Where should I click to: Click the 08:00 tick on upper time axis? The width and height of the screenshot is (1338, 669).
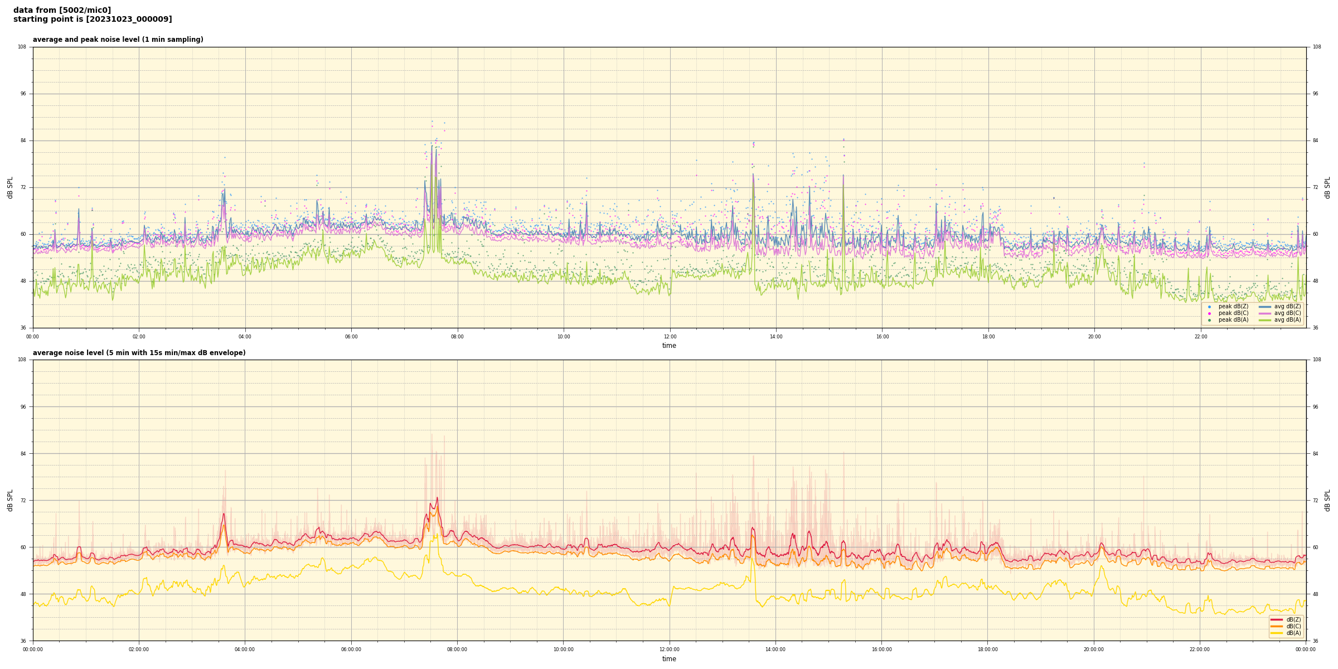pyautogui.click(x=457, y=337)
